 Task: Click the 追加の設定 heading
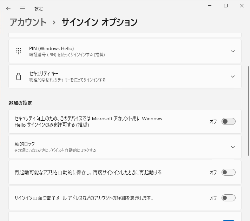20,103
